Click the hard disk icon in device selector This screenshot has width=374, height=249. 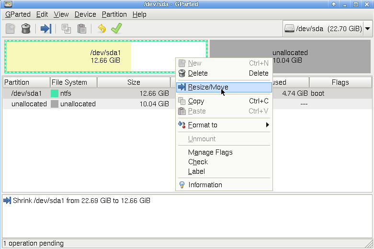(x=289, y=29)
